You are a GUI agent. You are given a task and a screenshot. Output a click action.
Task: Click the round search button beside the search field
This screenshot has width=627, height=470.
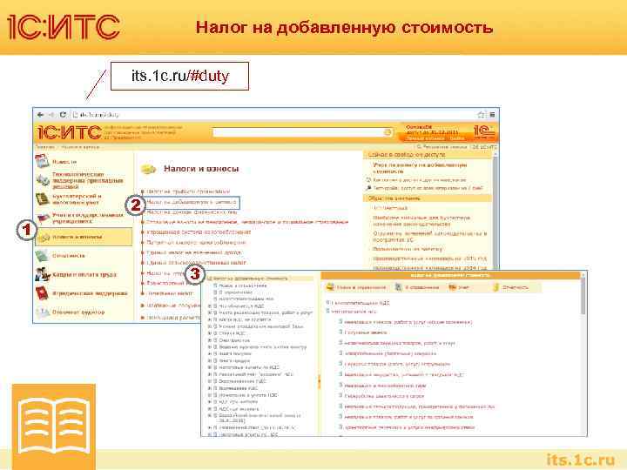click(x=388, y=132)
